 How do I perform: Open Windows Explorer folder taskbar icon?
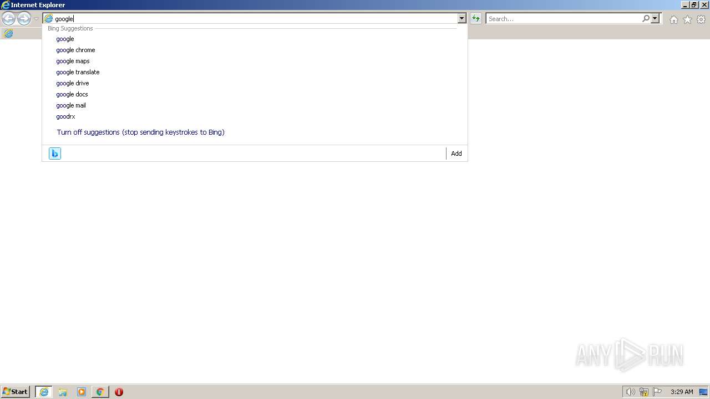[63, 392]
